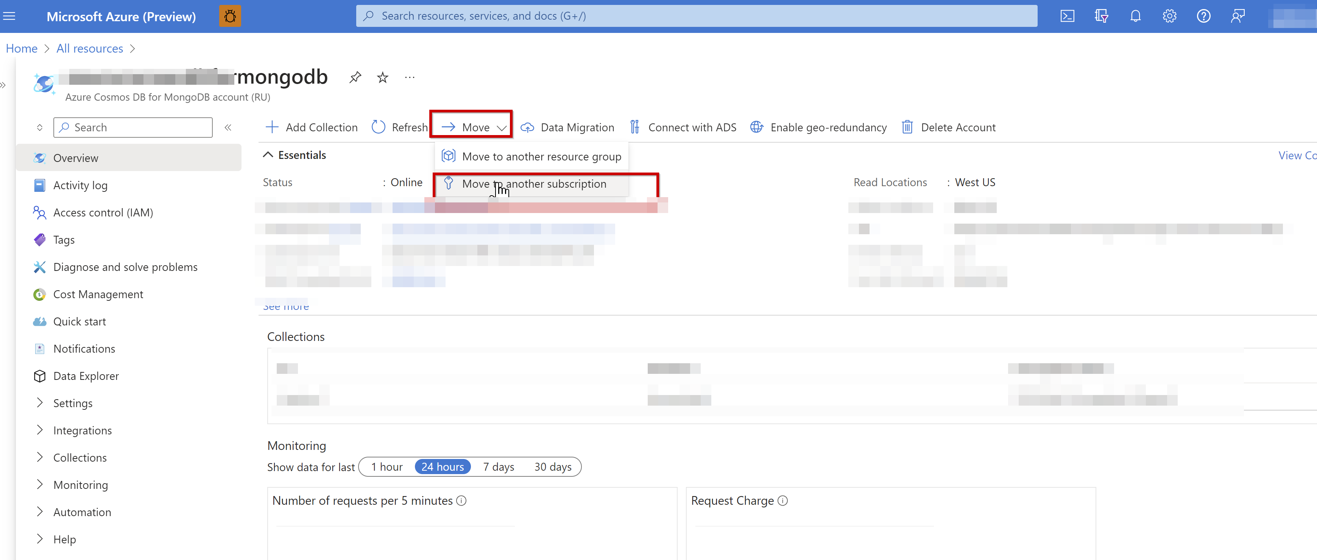Open the feedback icon in header
The image size is (1317, 560).
click(x=1238, y=16)
